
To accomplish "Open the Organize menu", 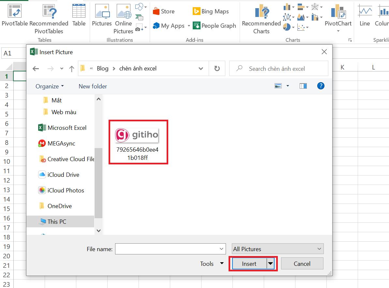I will (x=49, y=86).
